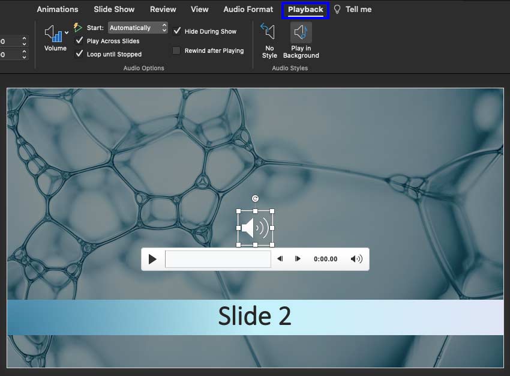The image size is (510, 376).
Task: Disable Hide During Show
Action: click(x=177, y=31)
